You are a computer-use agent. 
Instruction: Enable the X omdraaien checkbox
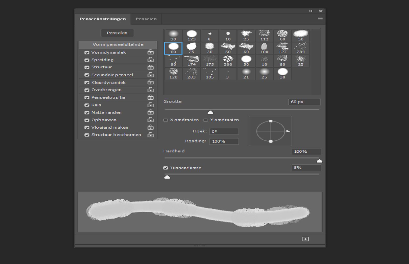coord(166,120)
